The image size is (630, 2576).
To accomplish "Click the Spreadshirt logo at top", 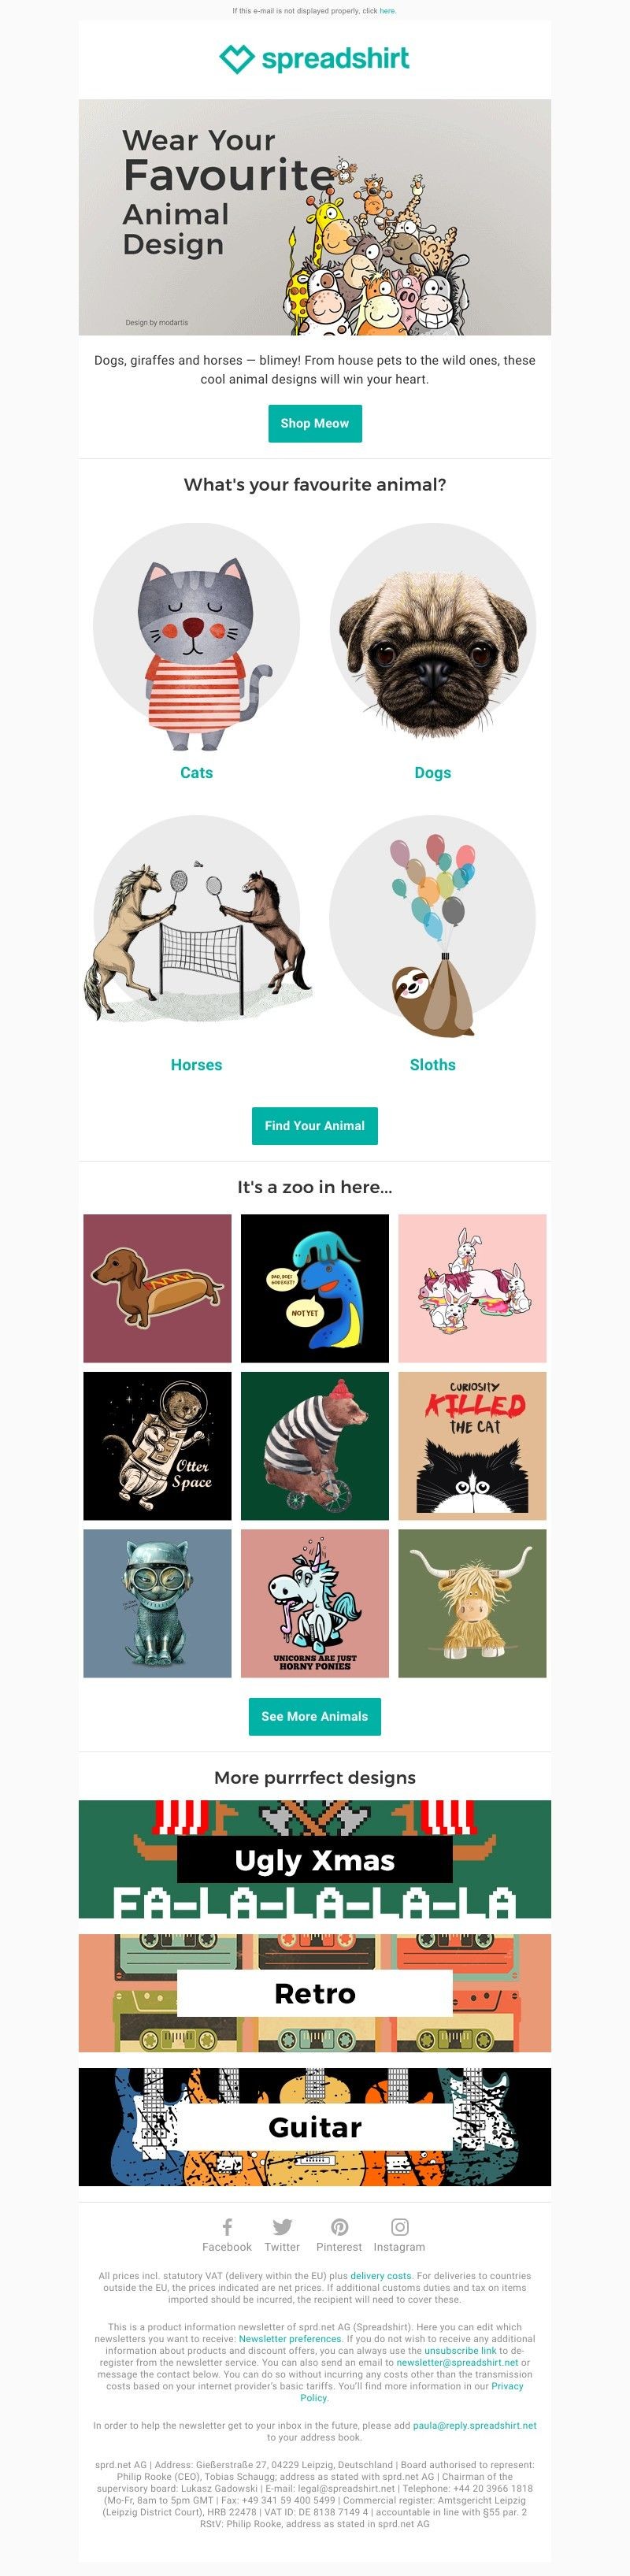I will click(x=315, y=59).
